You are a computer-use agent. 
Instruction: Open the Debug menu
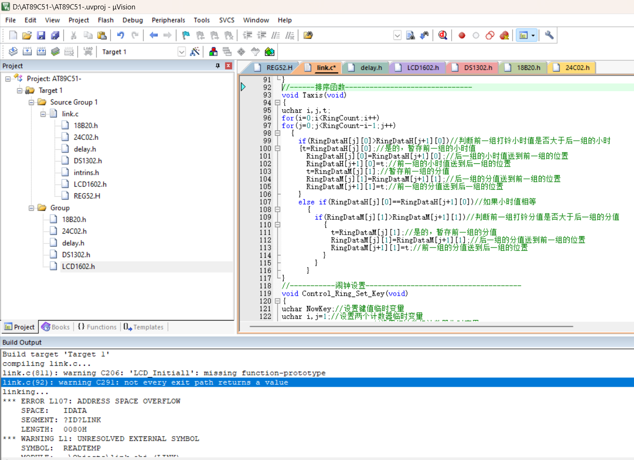(133, 20)
